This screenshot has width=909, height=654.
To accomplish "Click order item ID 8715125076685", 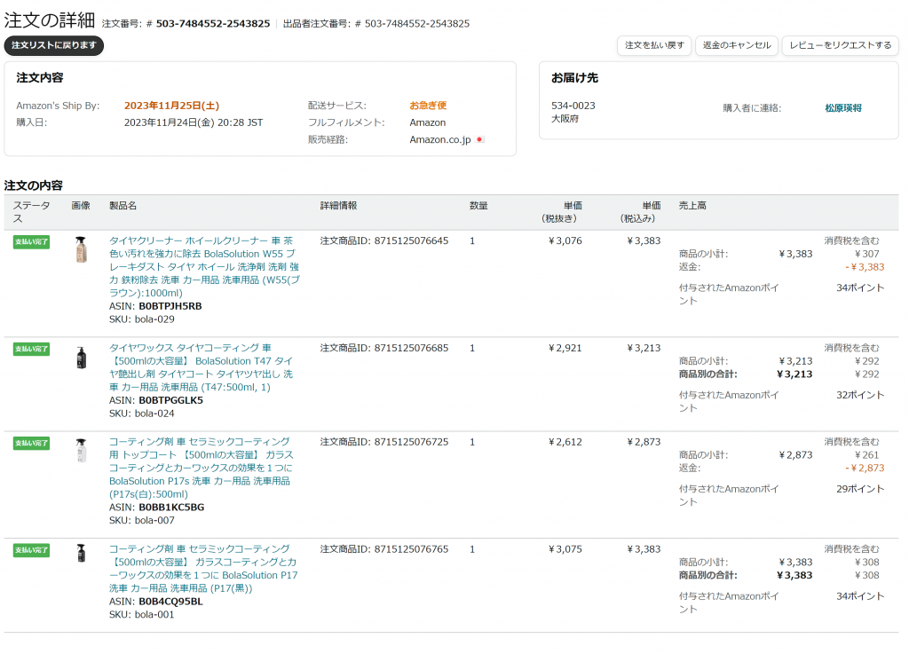I will coord(411,348).
